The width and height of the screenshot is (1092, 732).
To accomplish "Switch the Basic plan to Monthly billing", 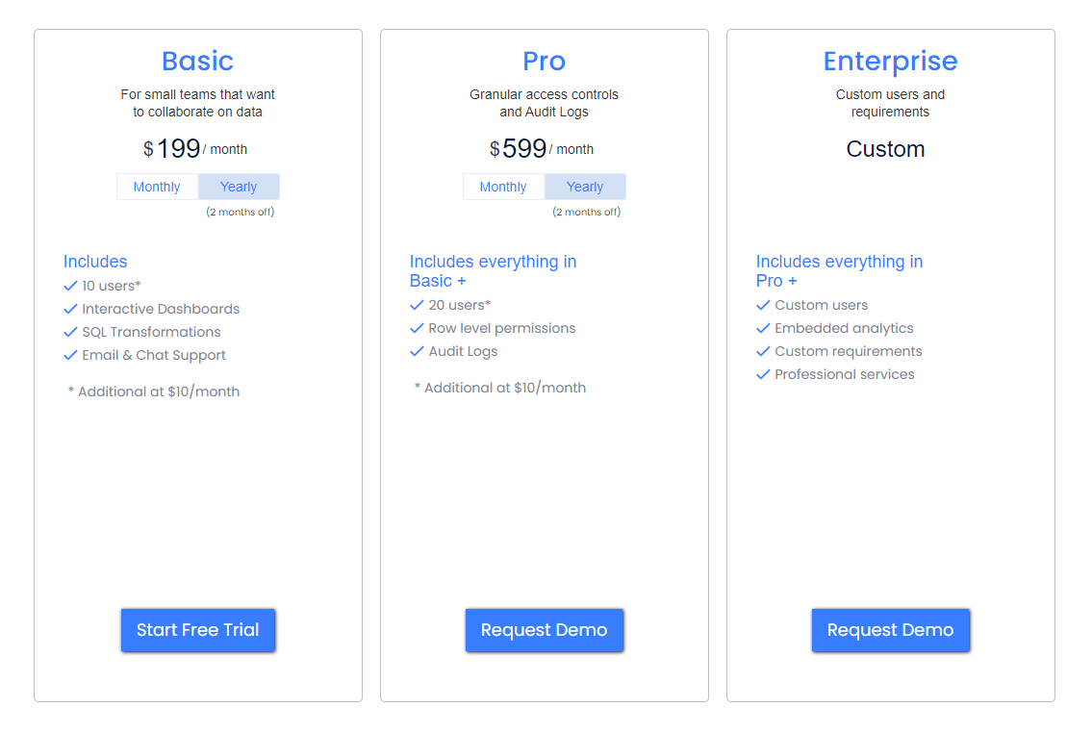I will pos(157,186).
